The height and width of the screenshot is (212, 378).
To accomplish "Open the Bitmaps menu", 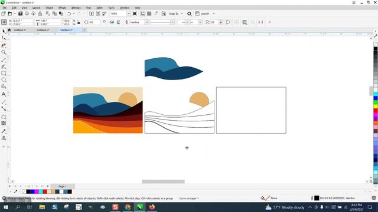I will [x=76, y=8].
